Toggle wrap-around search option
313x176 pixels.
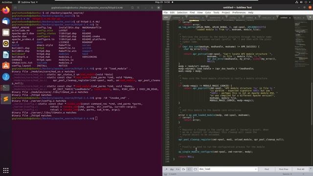tap(183, 169)
